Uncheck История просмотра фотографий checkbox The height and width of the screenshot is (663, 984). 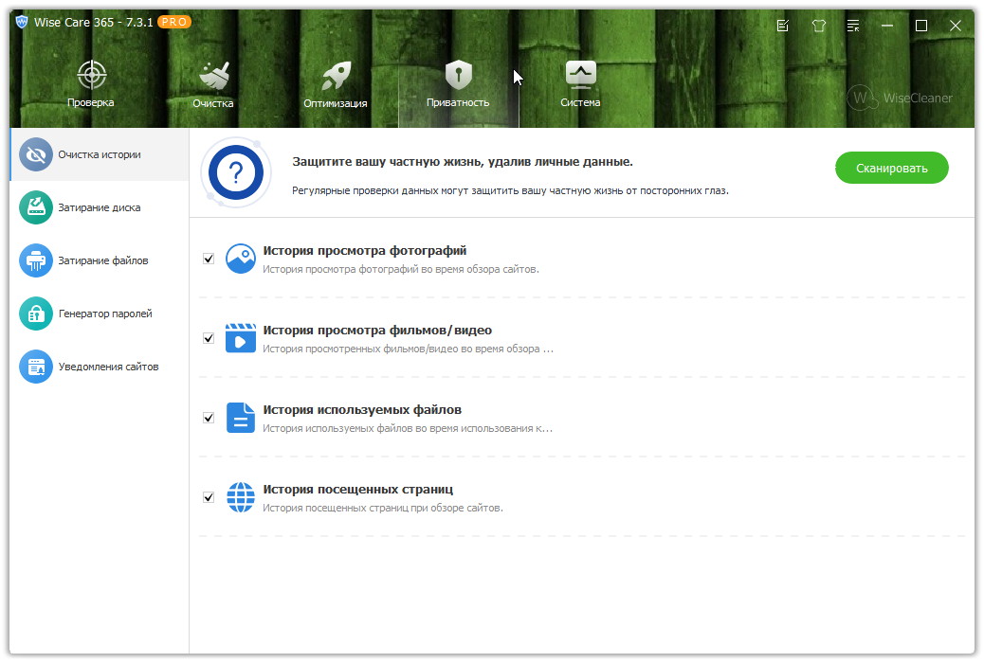click(209, 259)
